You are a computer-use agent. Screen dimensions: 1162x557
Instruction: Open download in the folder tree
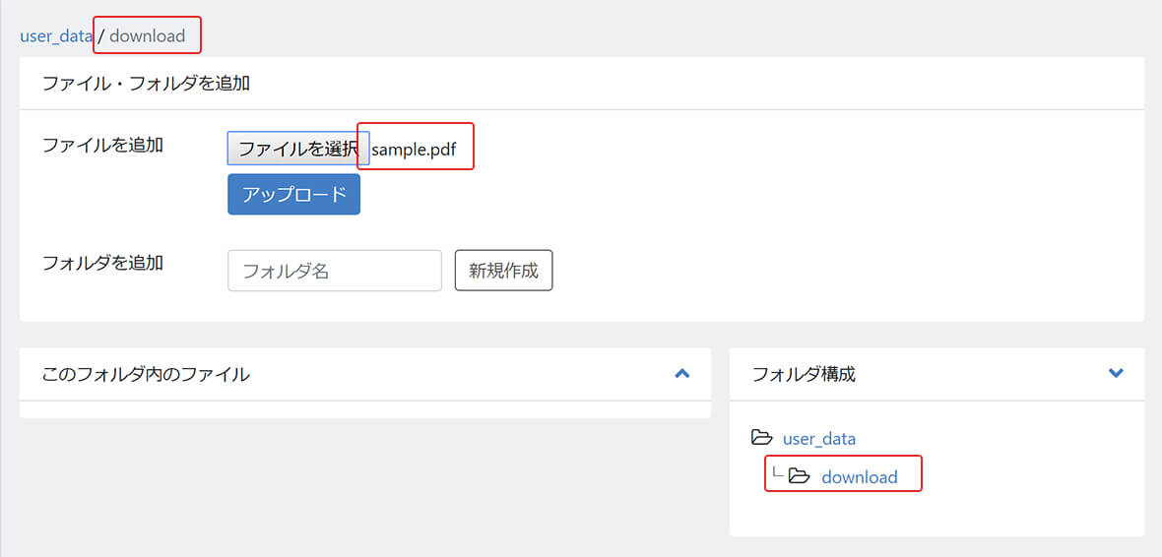[859, 477]
